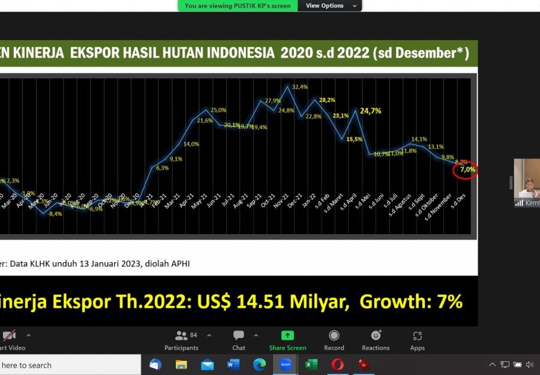The image size is (540, 375).
Task: Open Excel from the taskbar
Action: coord(311,364)
